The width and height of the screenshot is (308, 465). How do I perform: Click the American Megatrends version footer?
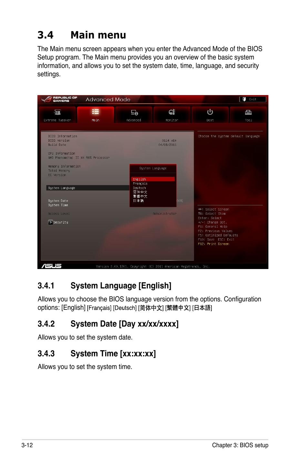[153, 266]
